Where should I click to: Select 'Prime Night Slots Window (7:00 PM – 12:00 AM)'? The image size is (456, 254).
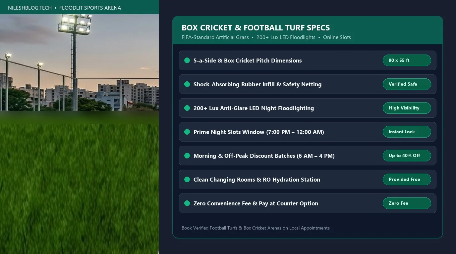259,132
